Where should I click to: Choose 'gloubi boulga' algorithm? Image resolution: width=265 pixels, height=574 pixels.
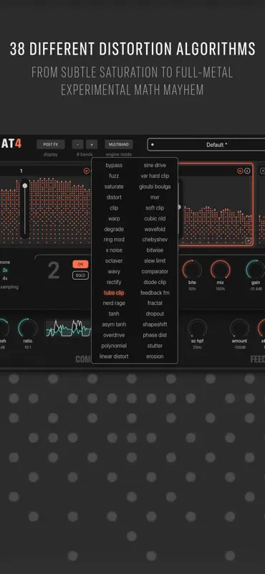[x=155, y=187]
